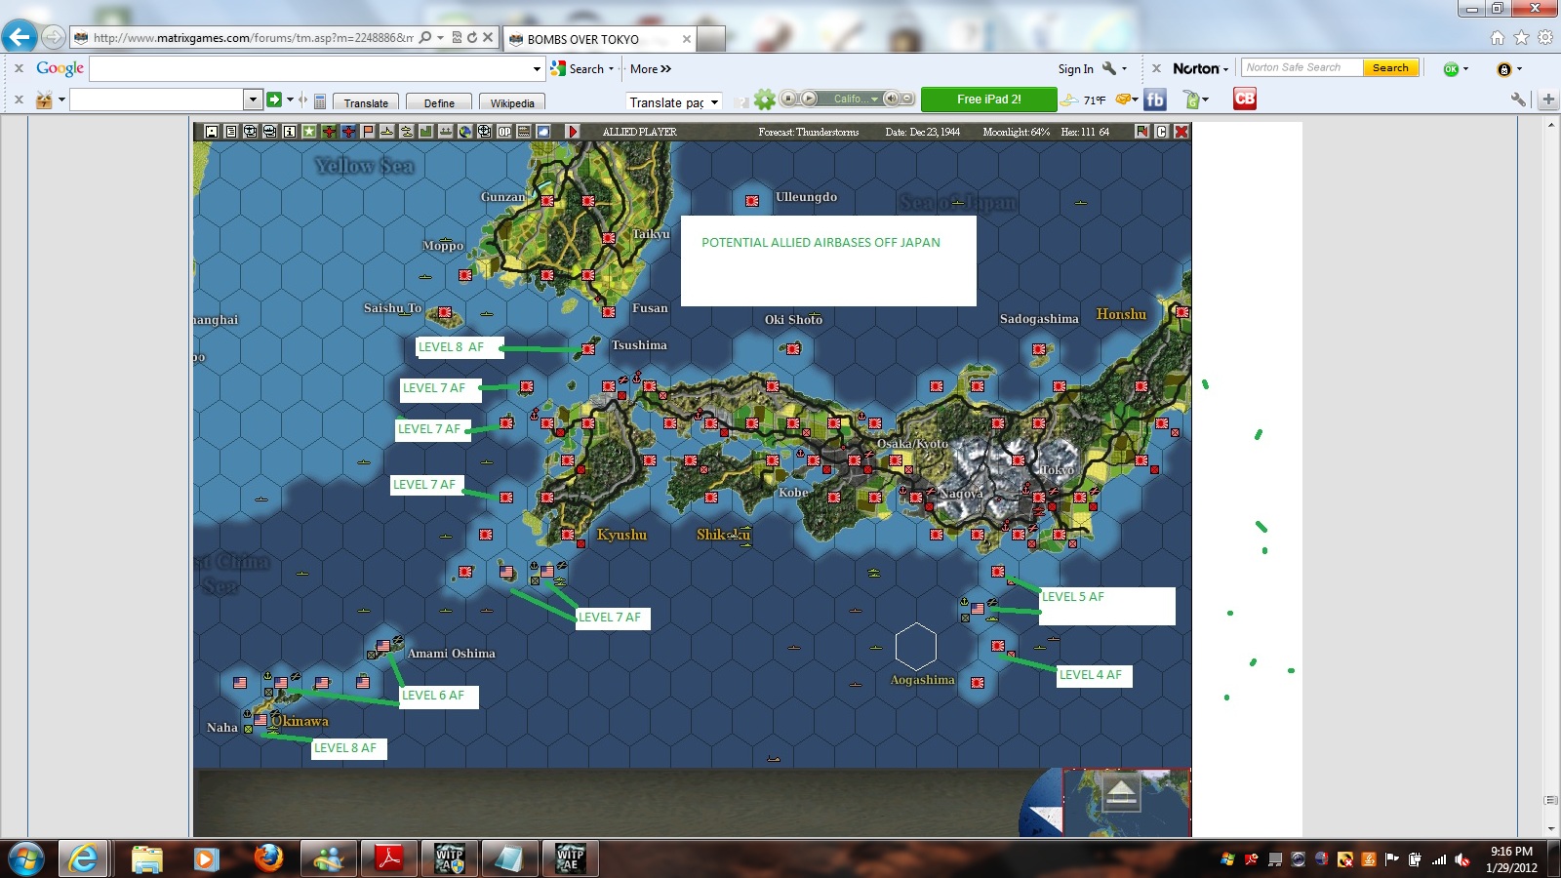Close the BOMBS OVER TOKYO tab

[x=687, y=39]
